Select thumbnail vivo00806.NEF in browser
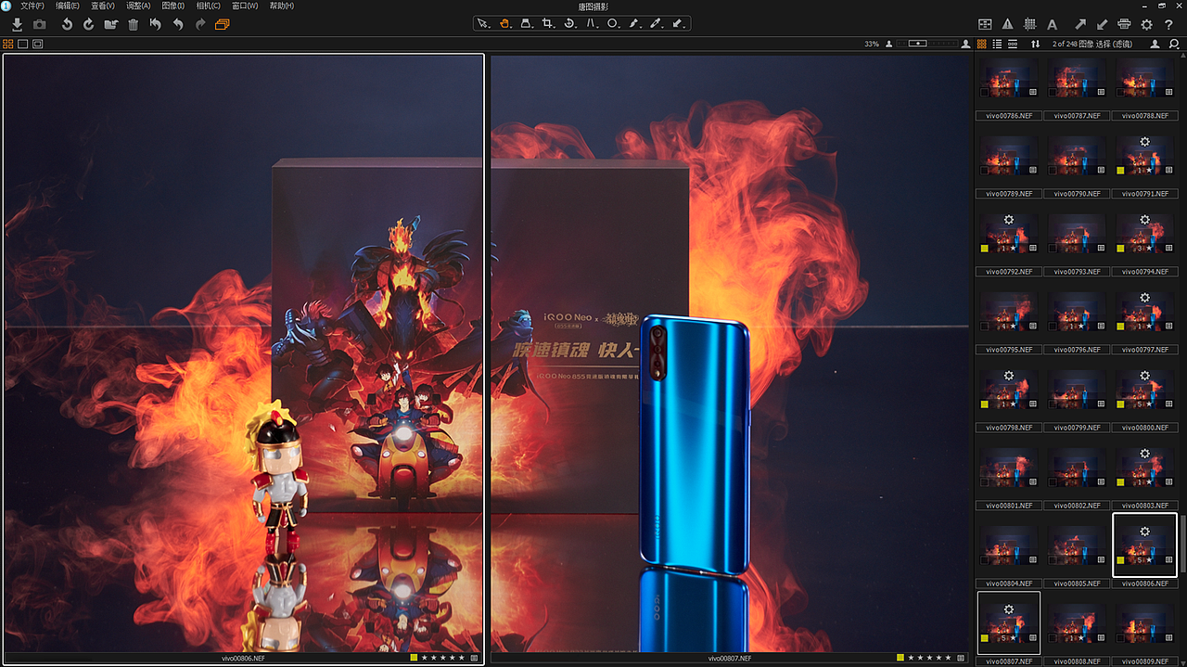 coord(1144,544)
